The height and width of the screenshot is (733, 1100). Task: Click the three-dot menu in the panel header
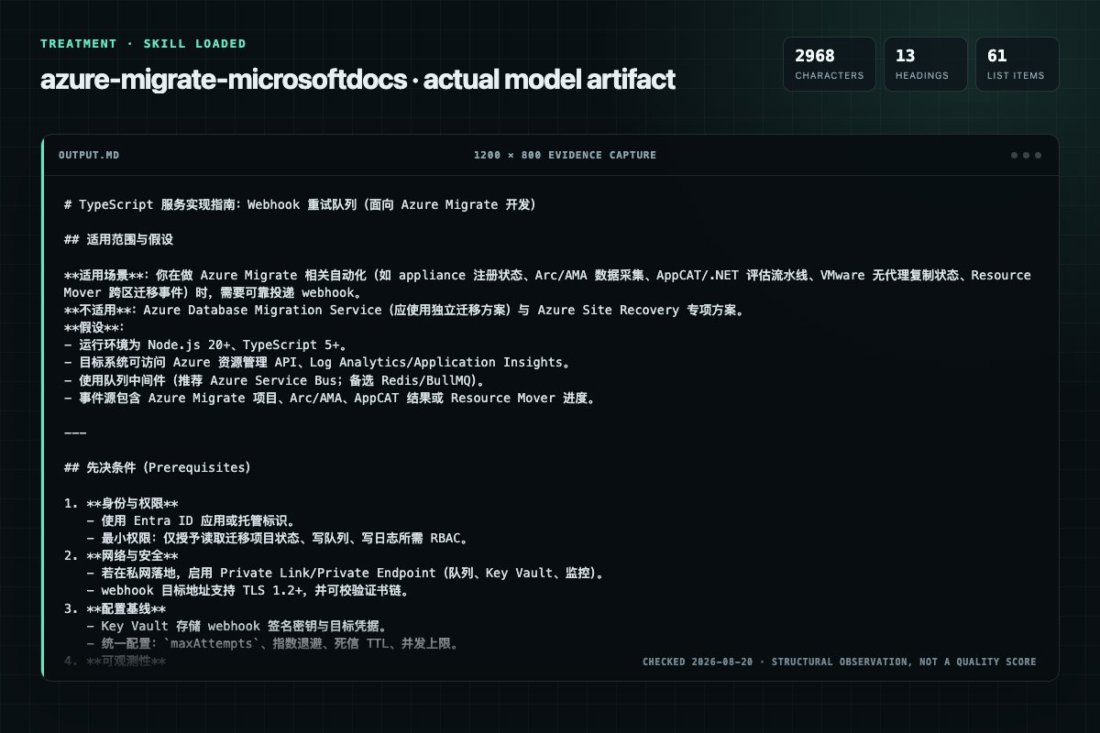[1026, 155]
